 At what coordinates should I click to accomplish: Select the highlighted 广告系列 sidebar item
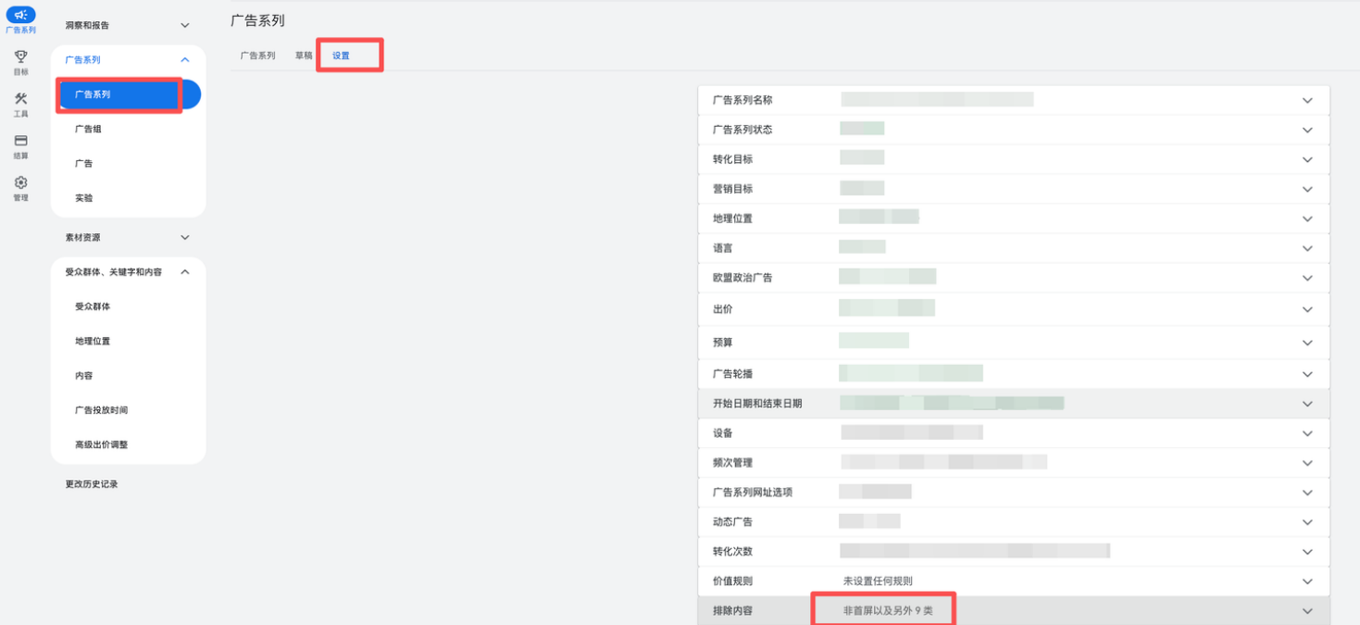tap(128, 94)
